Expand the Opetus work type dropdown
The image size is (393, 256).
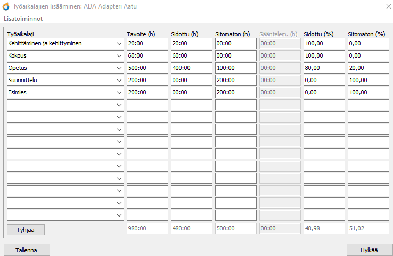coord(119,68)
